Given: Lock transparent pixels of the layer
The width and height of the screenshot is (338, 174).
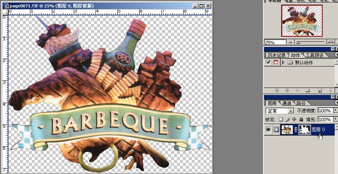Looking at the screenshot, I should (281, 120).
